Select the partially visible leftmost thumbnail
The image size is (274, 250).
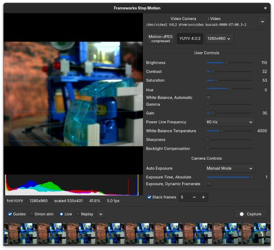(5, 234)
